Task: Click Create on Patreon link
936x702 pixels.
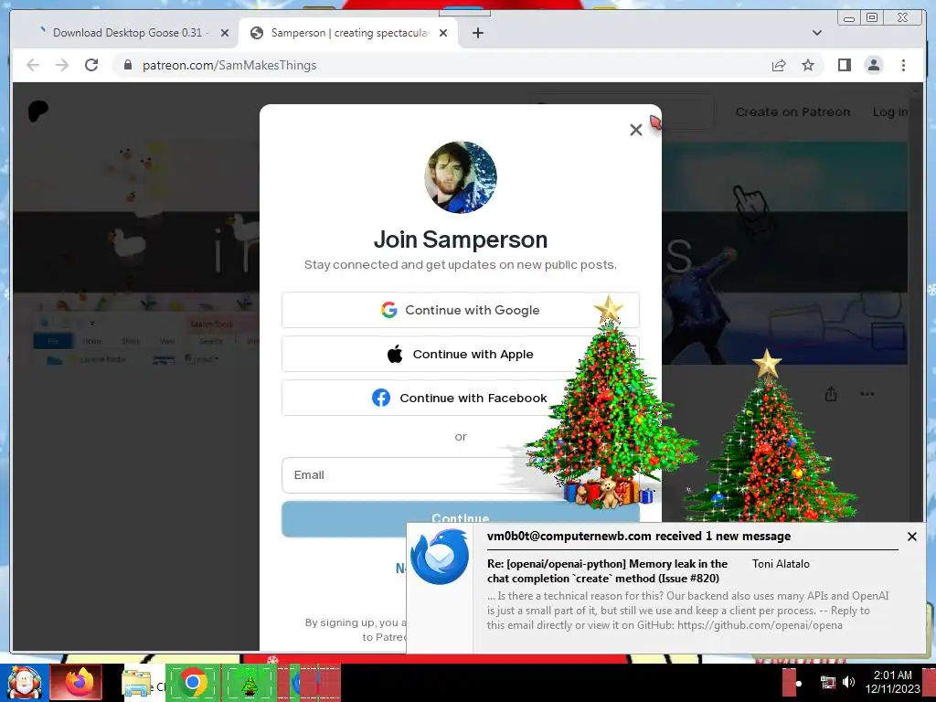Action: pyautogui.click(x=792, y=112)
